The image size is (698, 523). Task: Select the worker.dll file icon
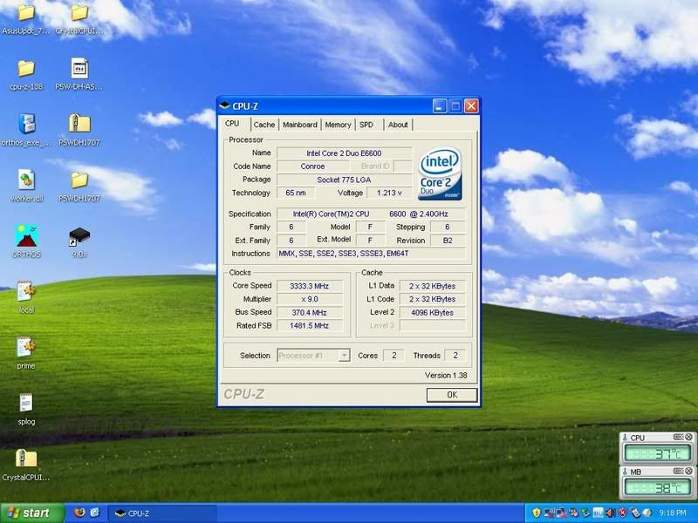(x=26, y=180)
